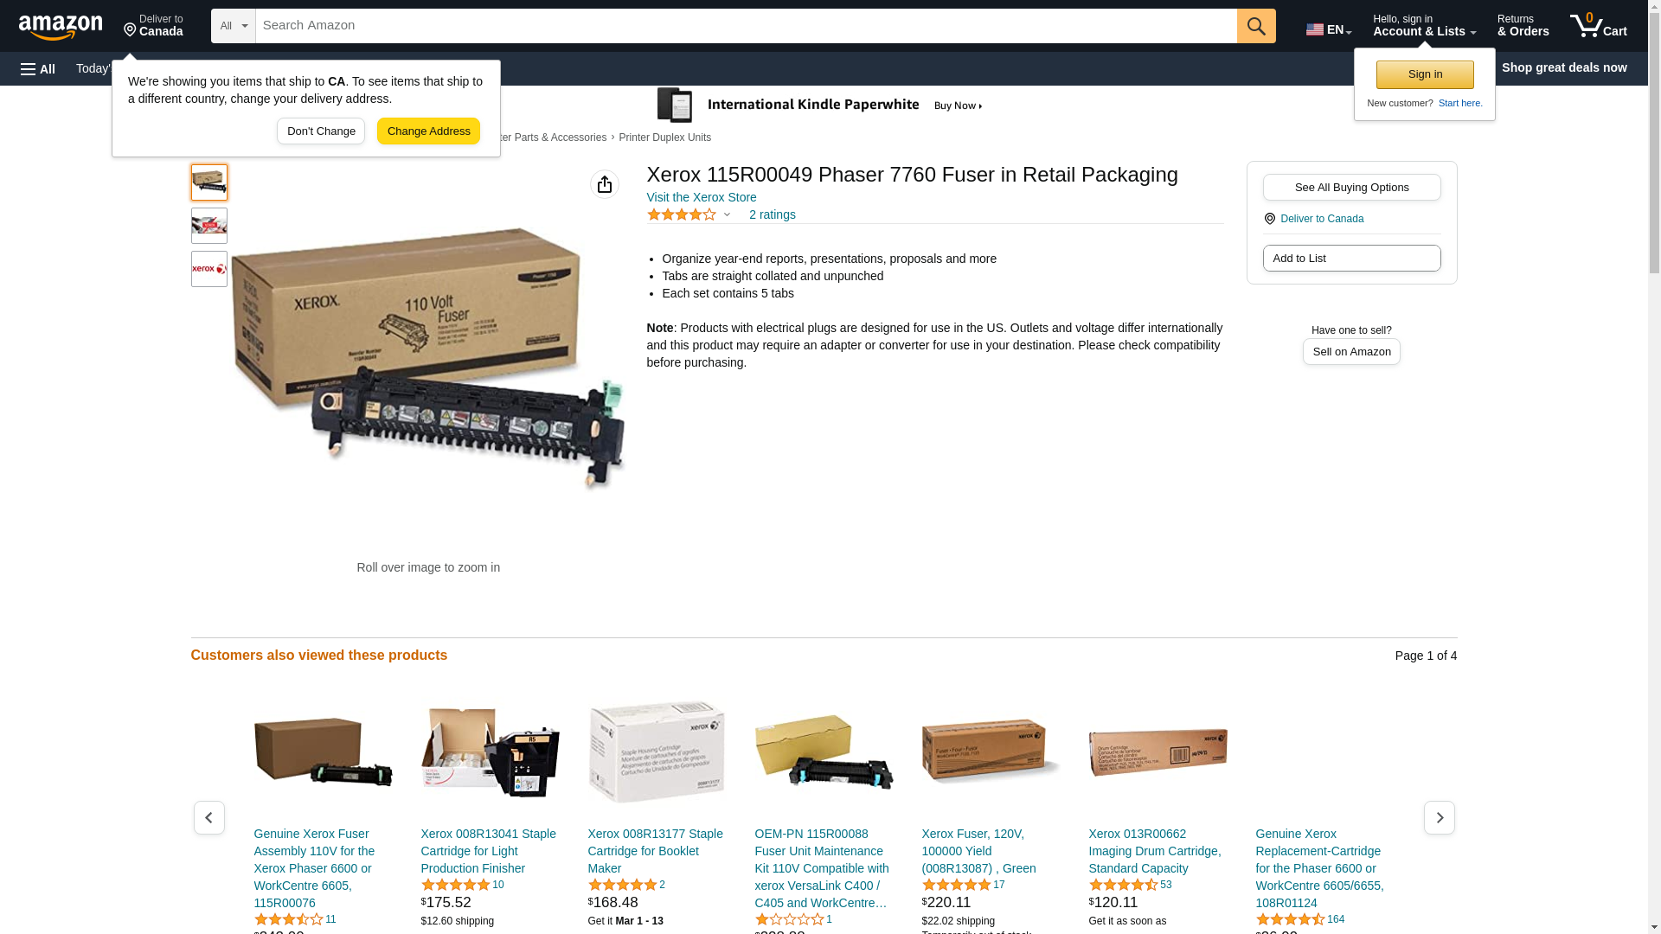The image size is (1661, 934).
Task: Click the Sign in button
Action: [x=1425, y=74]
